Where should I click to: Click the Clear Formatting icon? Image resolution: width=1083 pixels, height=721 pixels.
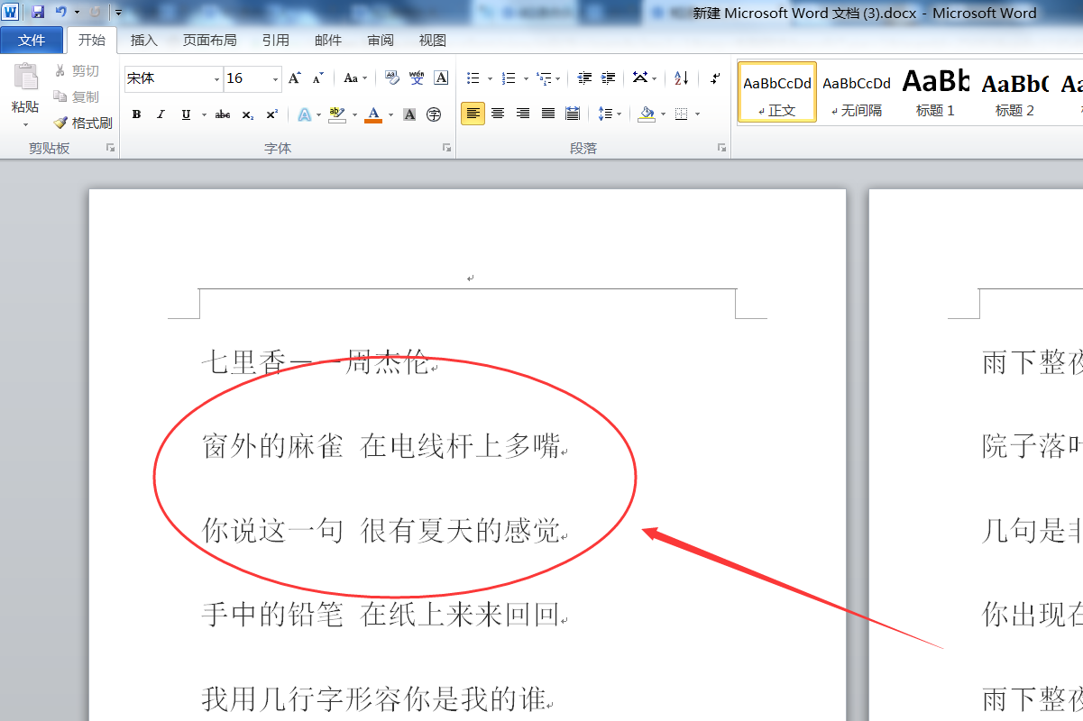point(391,78)
